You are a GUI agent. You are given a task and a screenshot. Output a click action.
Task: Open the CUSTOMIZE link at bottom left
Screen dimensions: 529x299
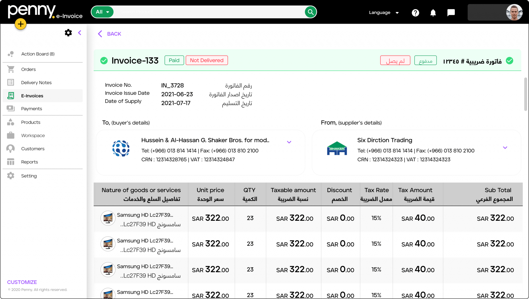pos(22,282)
